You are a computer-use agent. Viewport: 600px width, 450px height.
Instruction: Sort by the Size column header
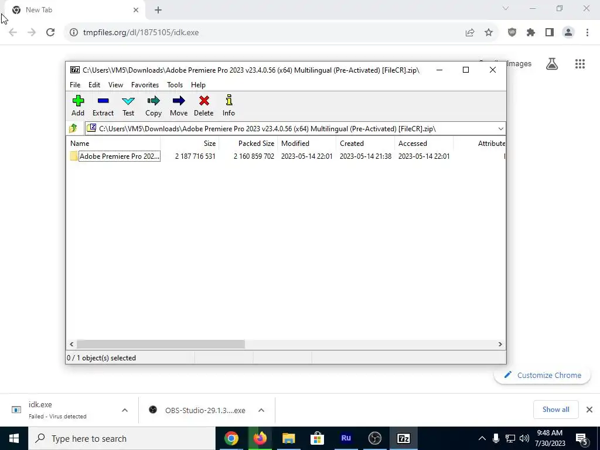189,144
